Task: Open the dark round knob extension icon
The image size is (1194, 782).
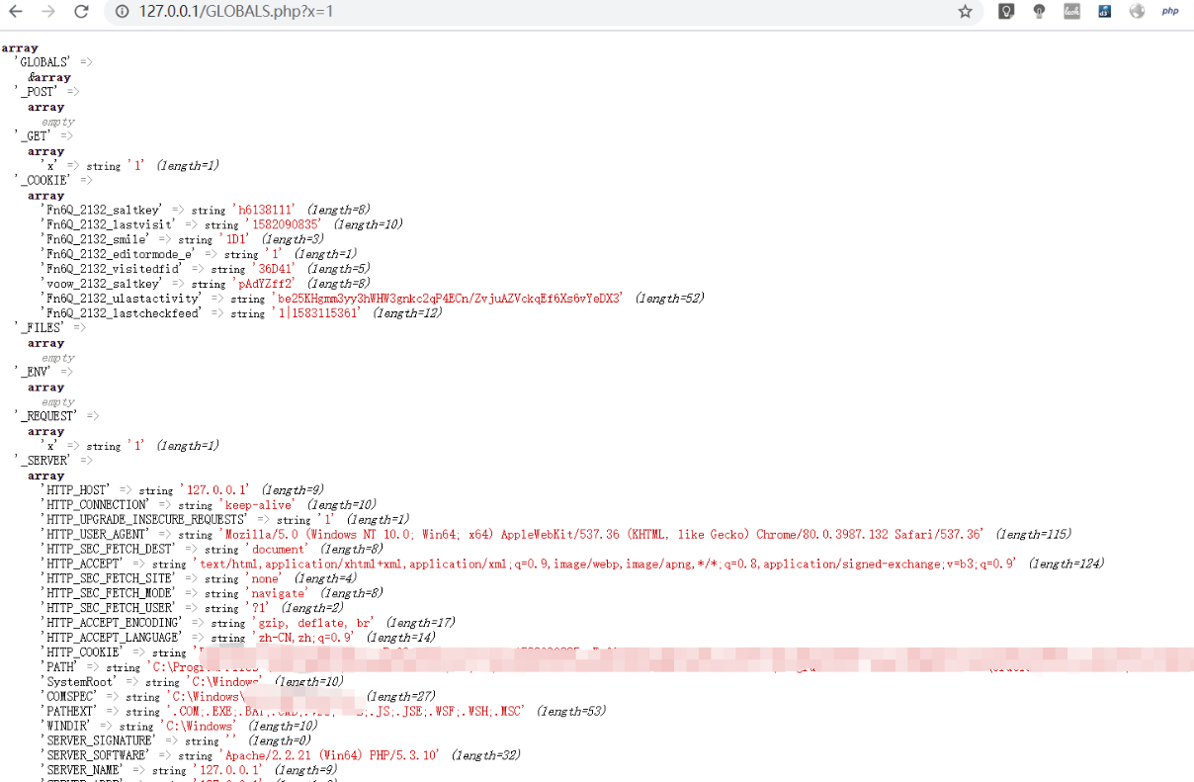Action: [1039, 12]
